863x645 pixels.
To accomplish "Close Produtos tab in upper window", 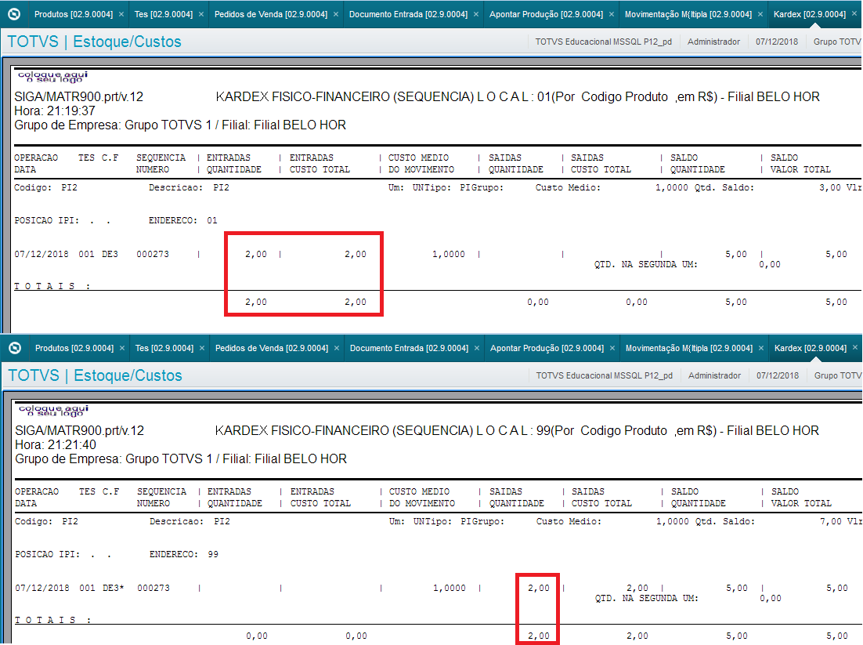I will (121, 14).
